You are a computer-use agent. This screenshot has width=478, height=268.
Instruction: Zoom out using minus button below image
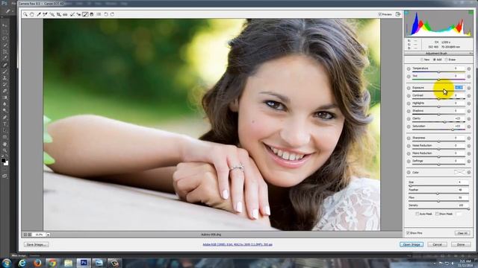[x=25, y=234]
